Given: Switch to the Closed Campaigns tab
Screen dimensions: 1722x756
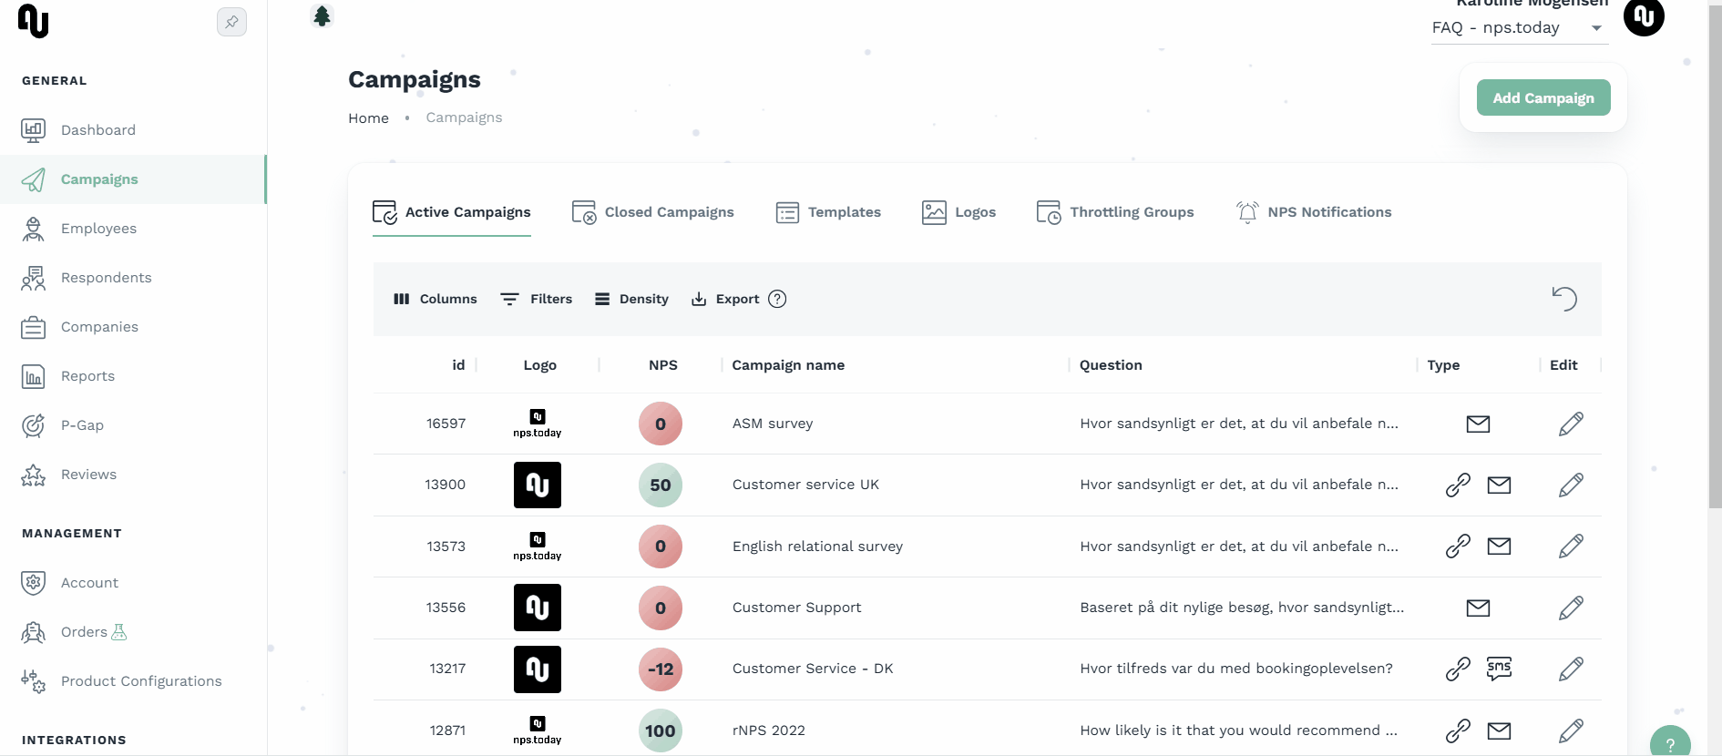Looking at the screenshot, I should pos(653,212).
